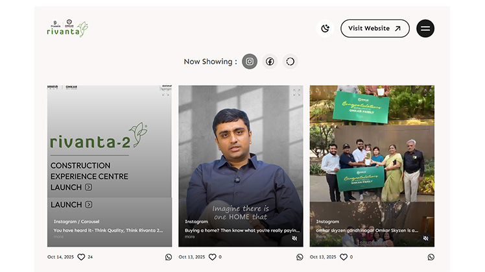The height and width of the screenshot is (272, 485).
Task: Select the dashed circle feed filter
Action: [290, 62]
